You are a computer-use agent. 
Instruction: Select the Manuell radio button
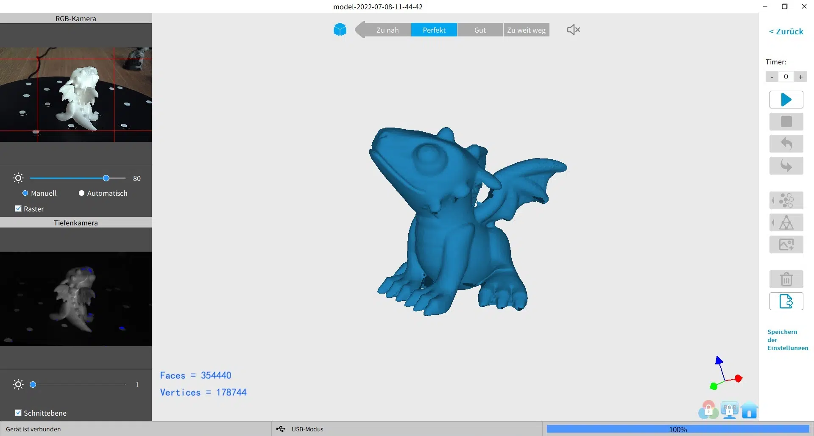(25, 193)
